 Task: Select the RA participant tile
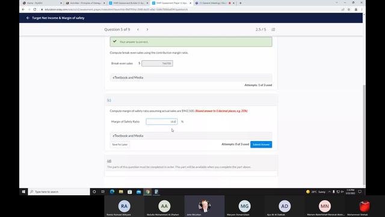click(x=125, y=206)
